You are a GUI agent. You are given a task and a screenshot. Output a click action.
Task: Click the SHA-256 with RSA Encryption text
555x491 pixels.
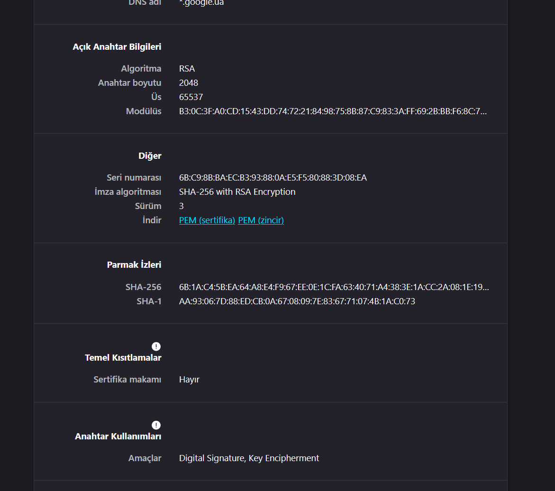(237, 192)
